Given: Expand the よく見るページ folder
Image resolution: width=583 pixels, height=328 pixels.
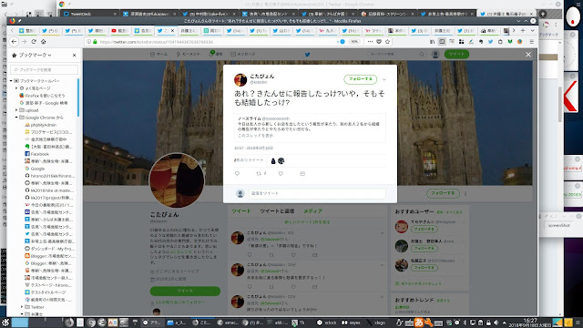Looking at the screenshot, I should click(16, 88).
